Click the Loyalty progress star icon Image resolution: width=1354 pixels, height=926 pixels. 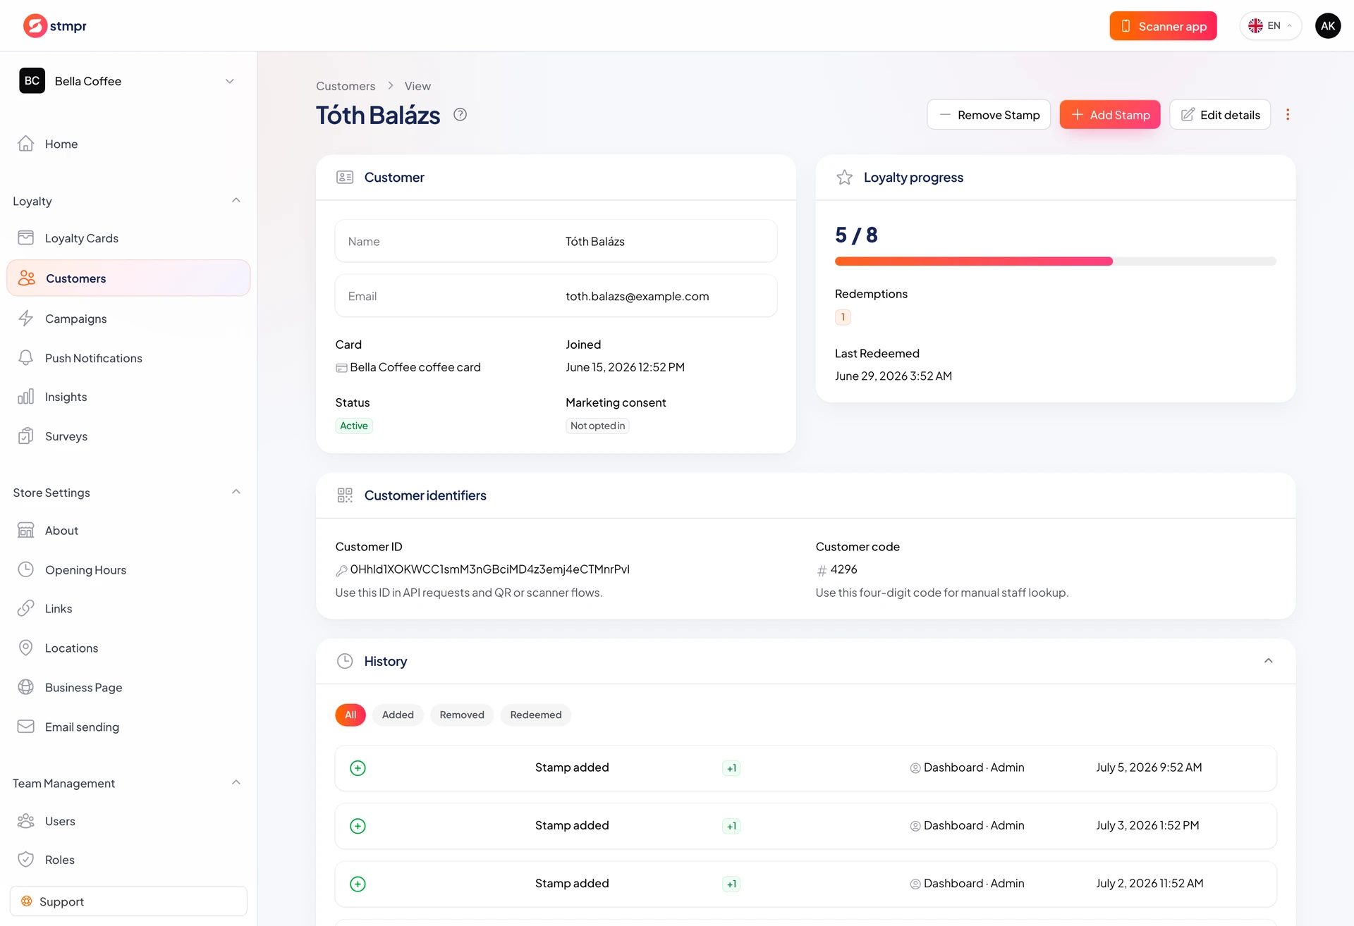[x=844, y=178]
